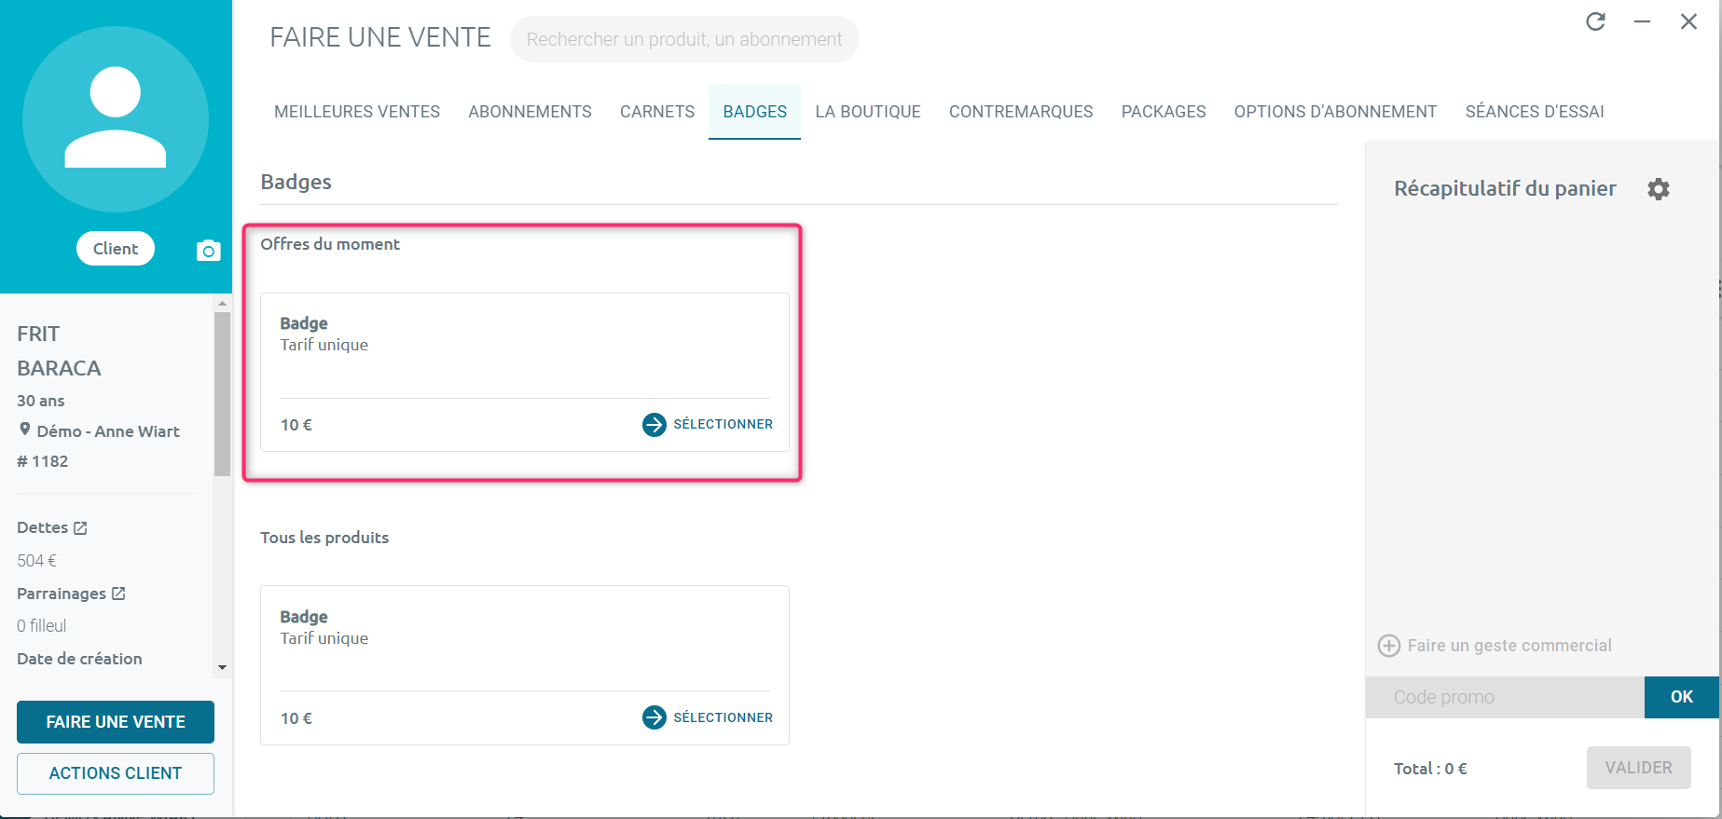Select the badge under Offres du moment
Image resolution: width=1722 pixels, height=819 pixels.
(708, 425)
